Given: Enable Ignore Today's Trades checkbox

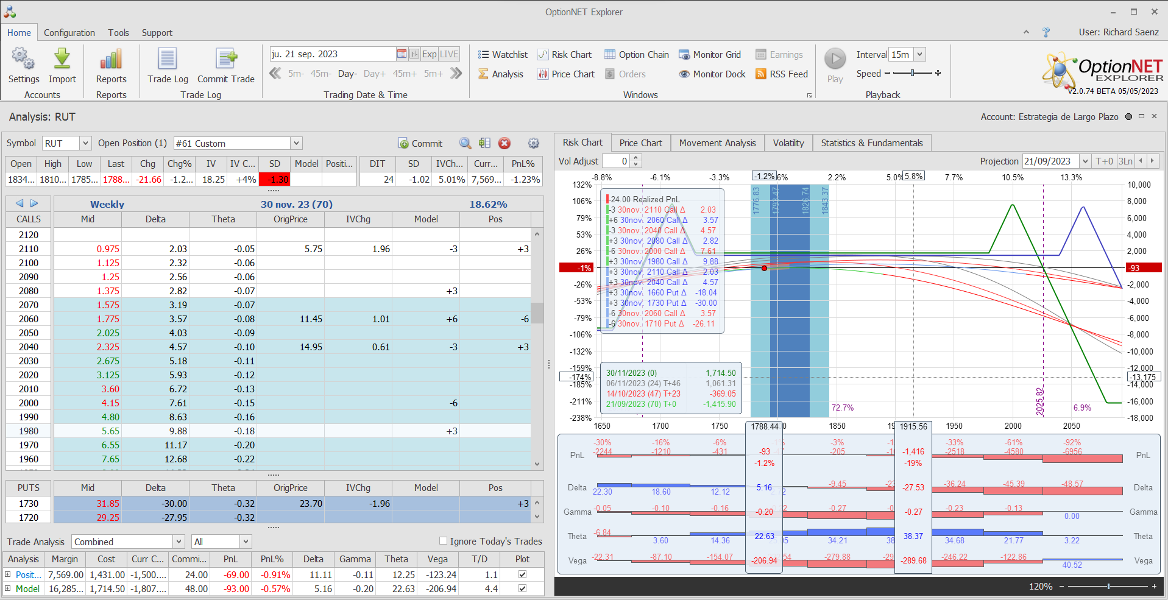Looking at the screenshot, I should (x=443, y=541).
